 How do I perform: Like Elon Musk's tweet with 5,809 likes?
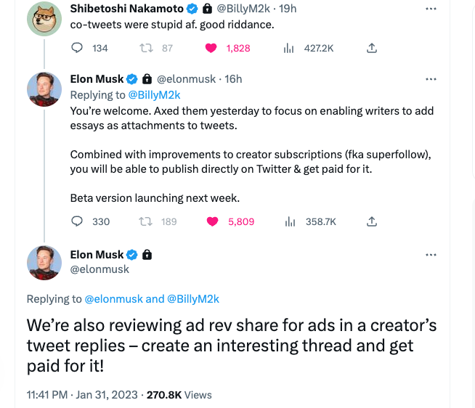(x=212, y=221)
